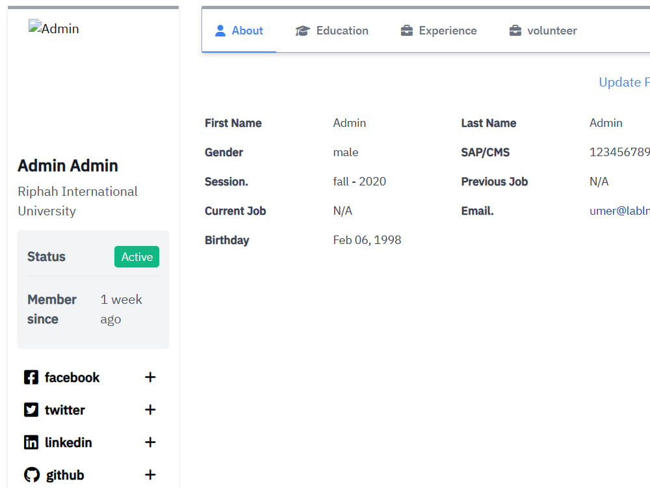Click the github octocat icon
The height and width of the screenshot is (488, 650).
(x=32, y=475)
